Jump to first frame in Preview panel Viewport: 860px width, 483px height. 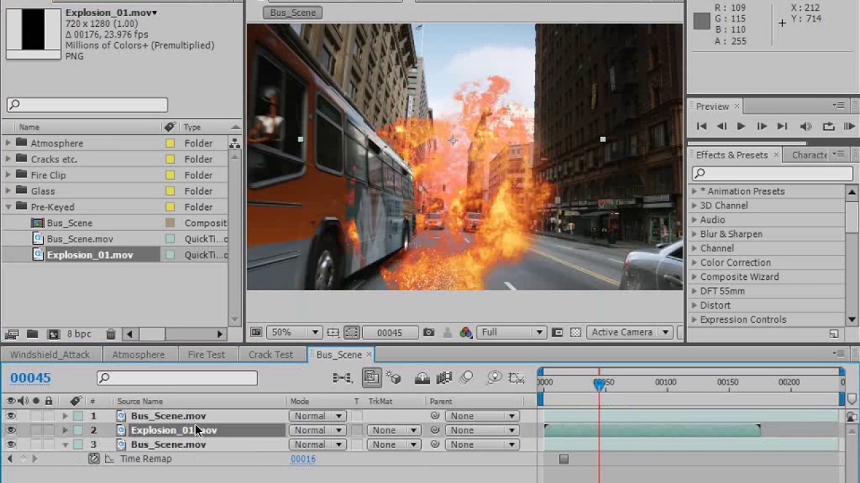pos(701,126)
